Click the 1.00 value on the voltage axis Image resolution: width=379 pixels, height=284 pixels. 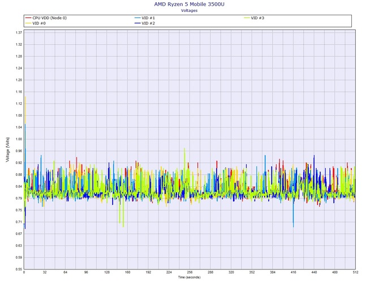[19, 139]
